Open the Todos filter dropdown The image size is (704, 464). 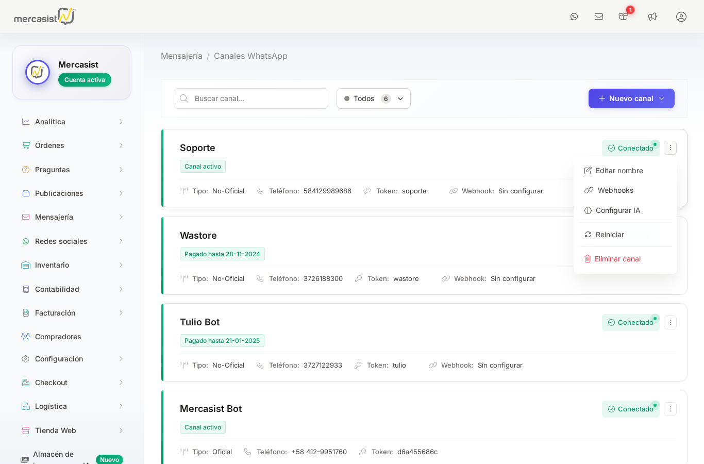[373, 98]
